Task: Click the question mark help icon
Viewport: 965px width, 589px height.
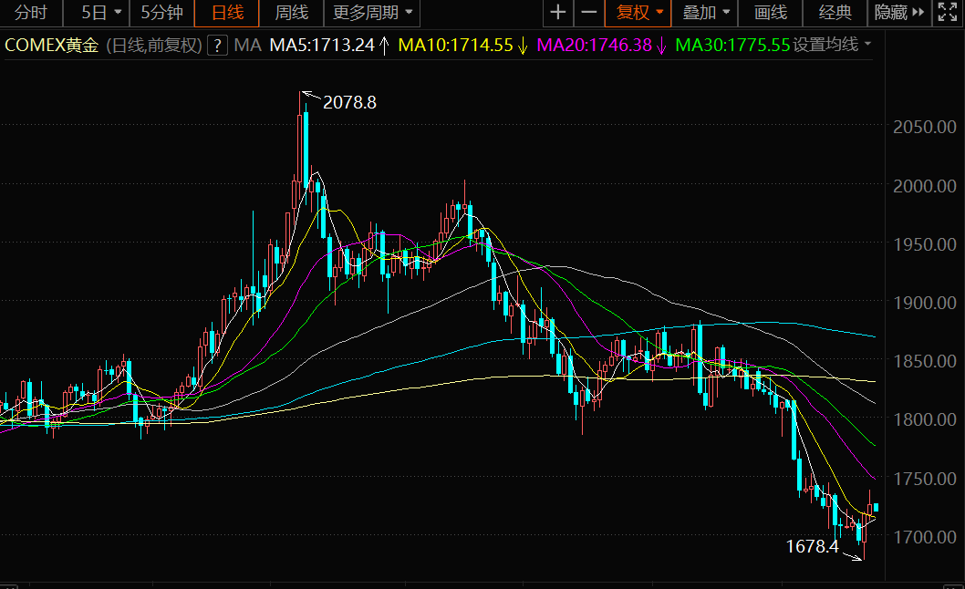Action: (217, 45)
